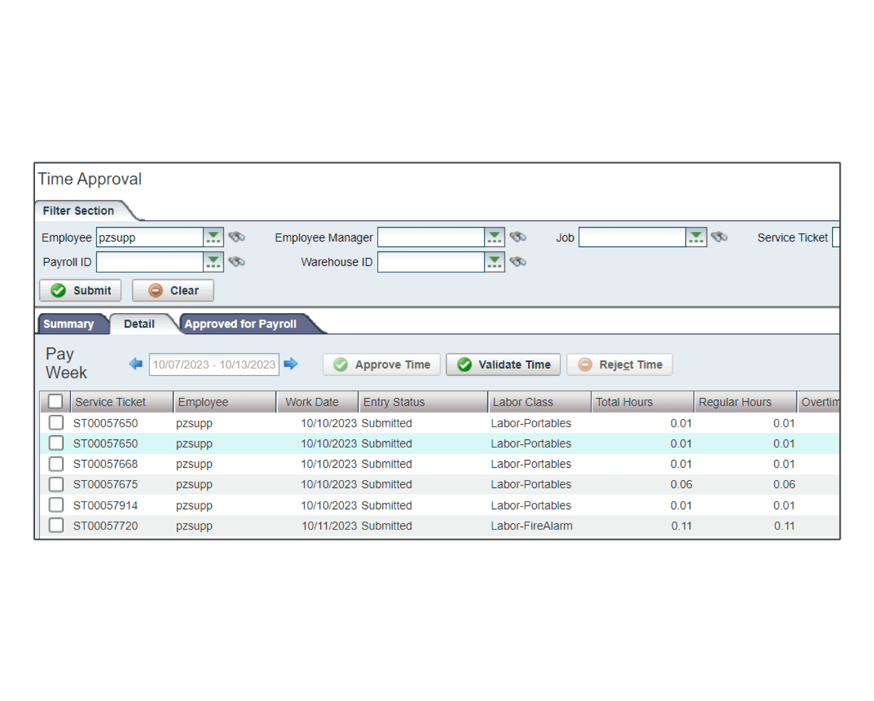Open the Job lookup binoculars icon
The height and width of the screenshot is (701, 874).
(719, 237)
